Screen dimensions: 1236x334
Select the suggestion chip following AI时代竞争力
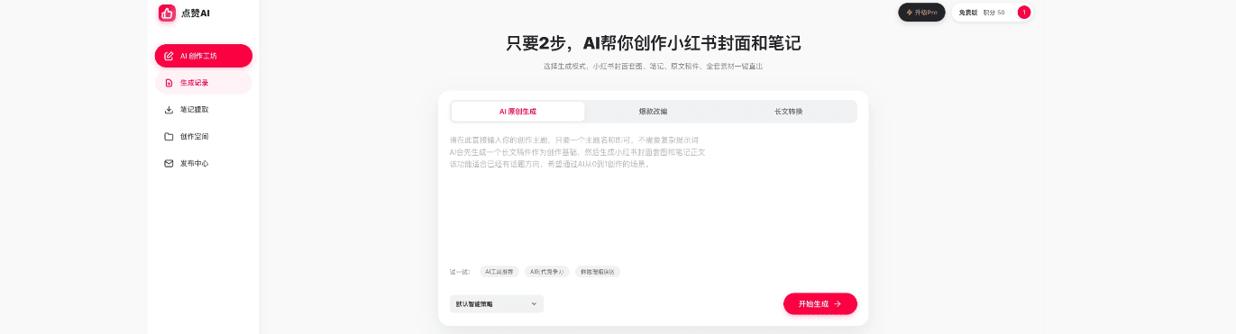(598, 271)
